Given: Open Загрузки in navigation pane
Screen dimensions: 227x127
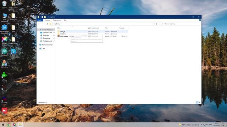Looking at the screenshot, I should click(46, 35).
